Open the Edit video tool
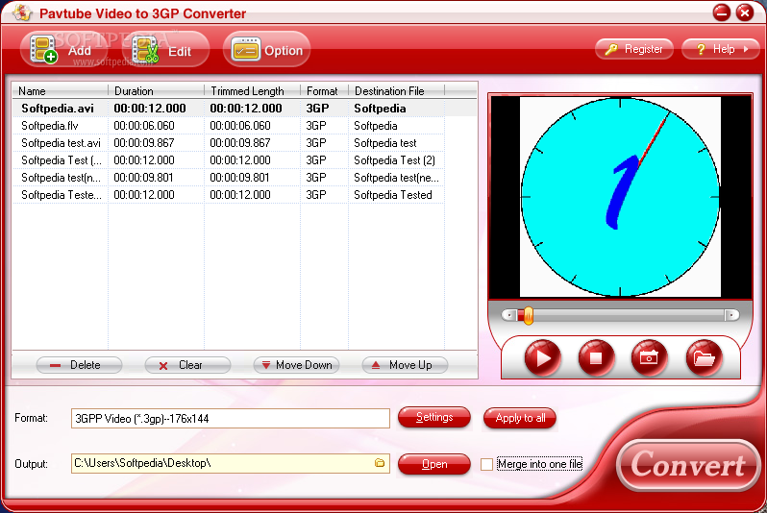Viewport: 767px width, 513px height. (x=165, y=50)
